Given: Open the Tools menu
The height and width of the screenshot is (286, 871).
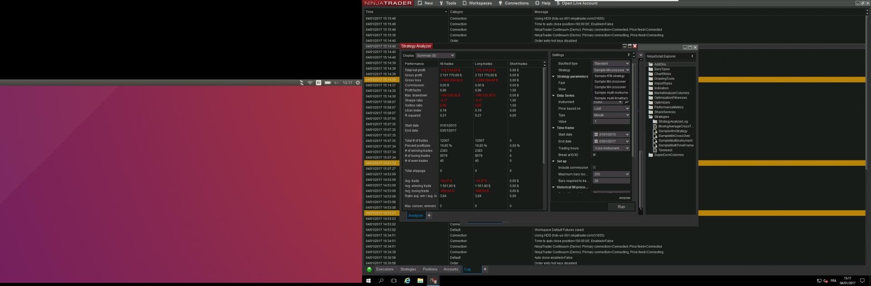Looking at the screenshot, I should pos(448,3).
